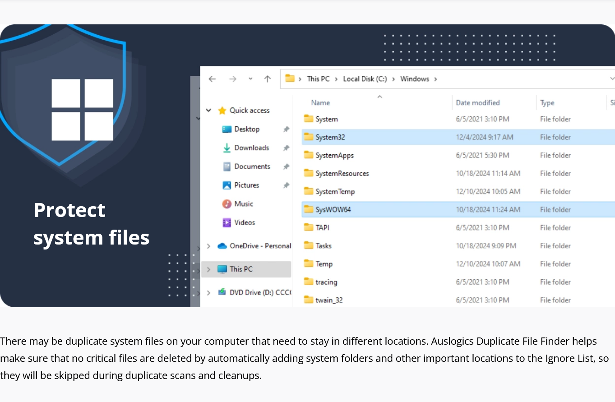This screenshot has height=402, width=615.
Task: Click the up arrow to go to parent folder
Action: coord(267,79)
